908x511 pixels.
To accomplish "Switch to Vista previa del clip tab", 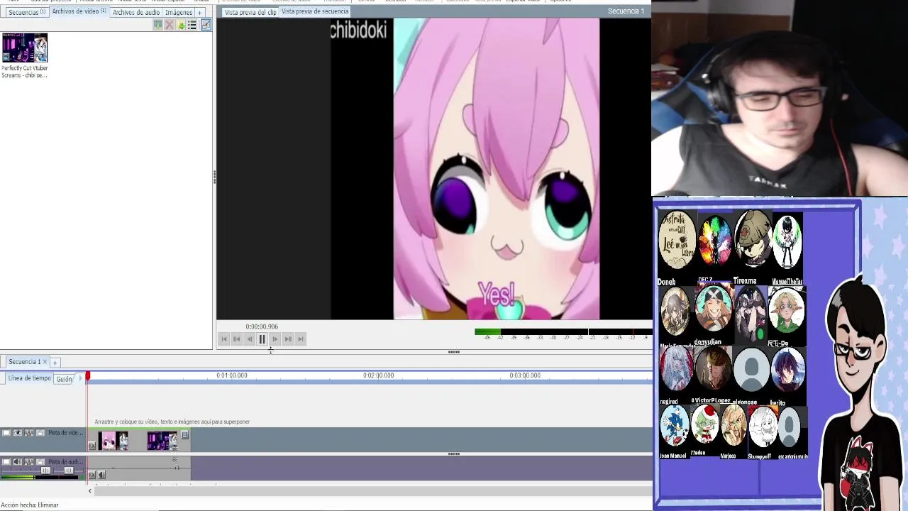I will (250, 12).
